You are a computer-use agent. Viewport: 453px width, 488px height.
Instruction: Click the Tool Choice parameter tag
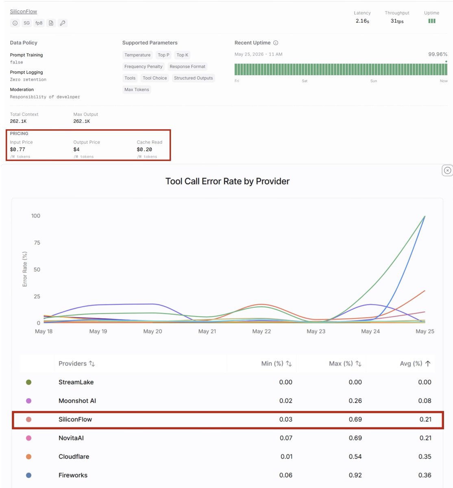point(155,78)
